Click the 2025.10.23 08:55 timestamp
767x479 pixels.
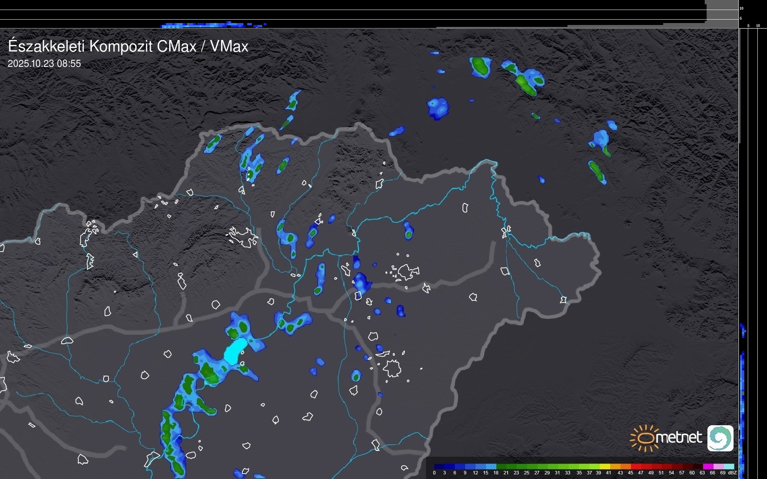click(44, 64)
